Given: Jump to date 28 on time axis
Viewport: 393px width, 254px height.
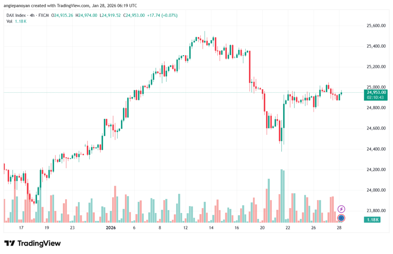Looking at the screenshot, I should [339, 228].
